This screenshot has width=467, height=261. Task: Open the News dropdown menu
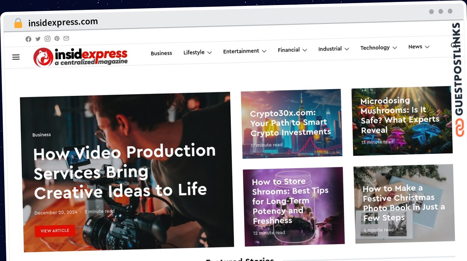(x=419, y=47)
